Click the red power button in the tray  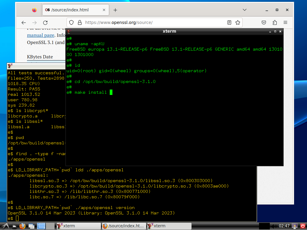point(302,226)
